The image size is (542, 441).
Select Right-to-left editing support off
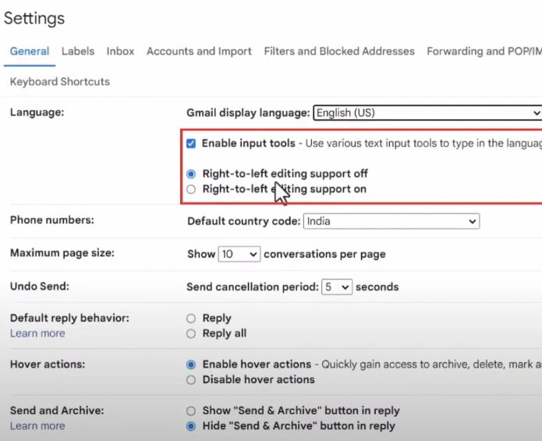point(191,173)
